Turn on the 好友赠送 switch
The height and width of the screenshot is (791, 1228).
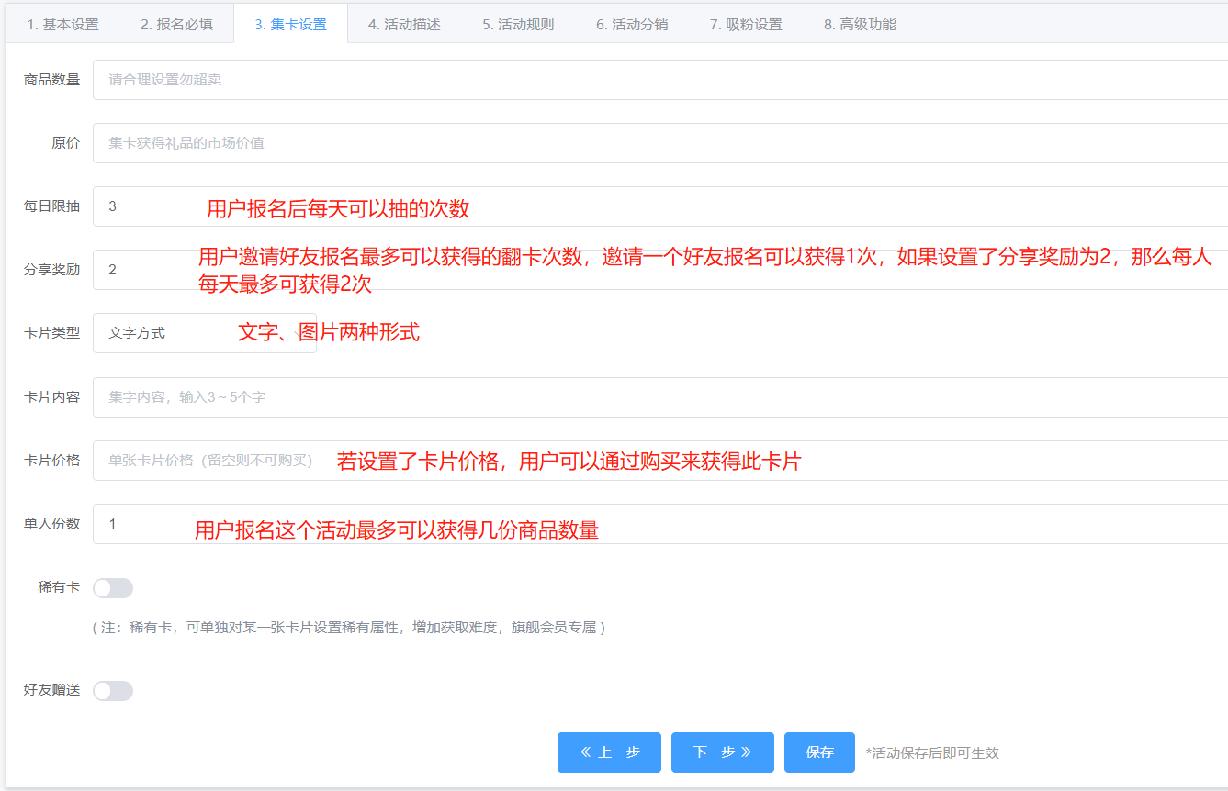click(x=113, y=691)
